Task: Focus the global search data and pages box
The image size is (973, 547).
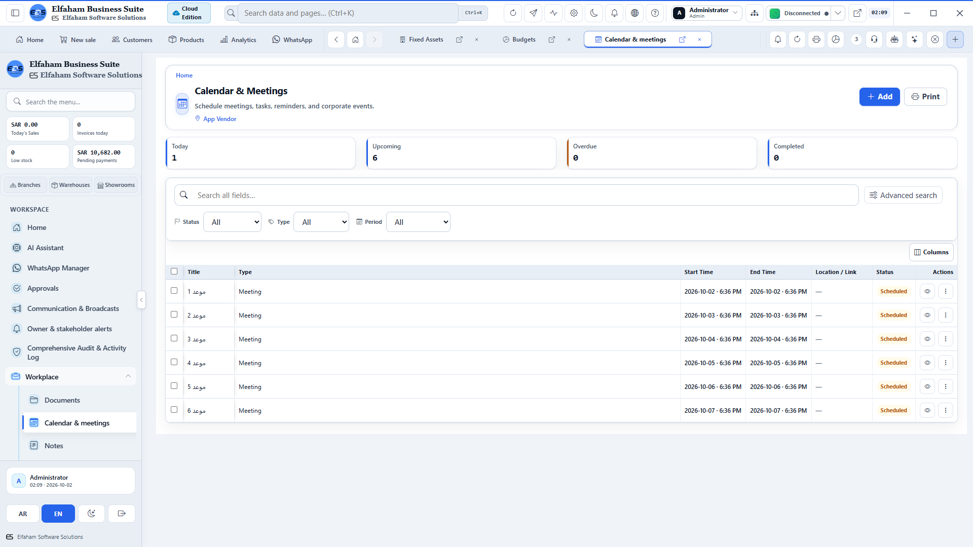Action: click(348, 13)
